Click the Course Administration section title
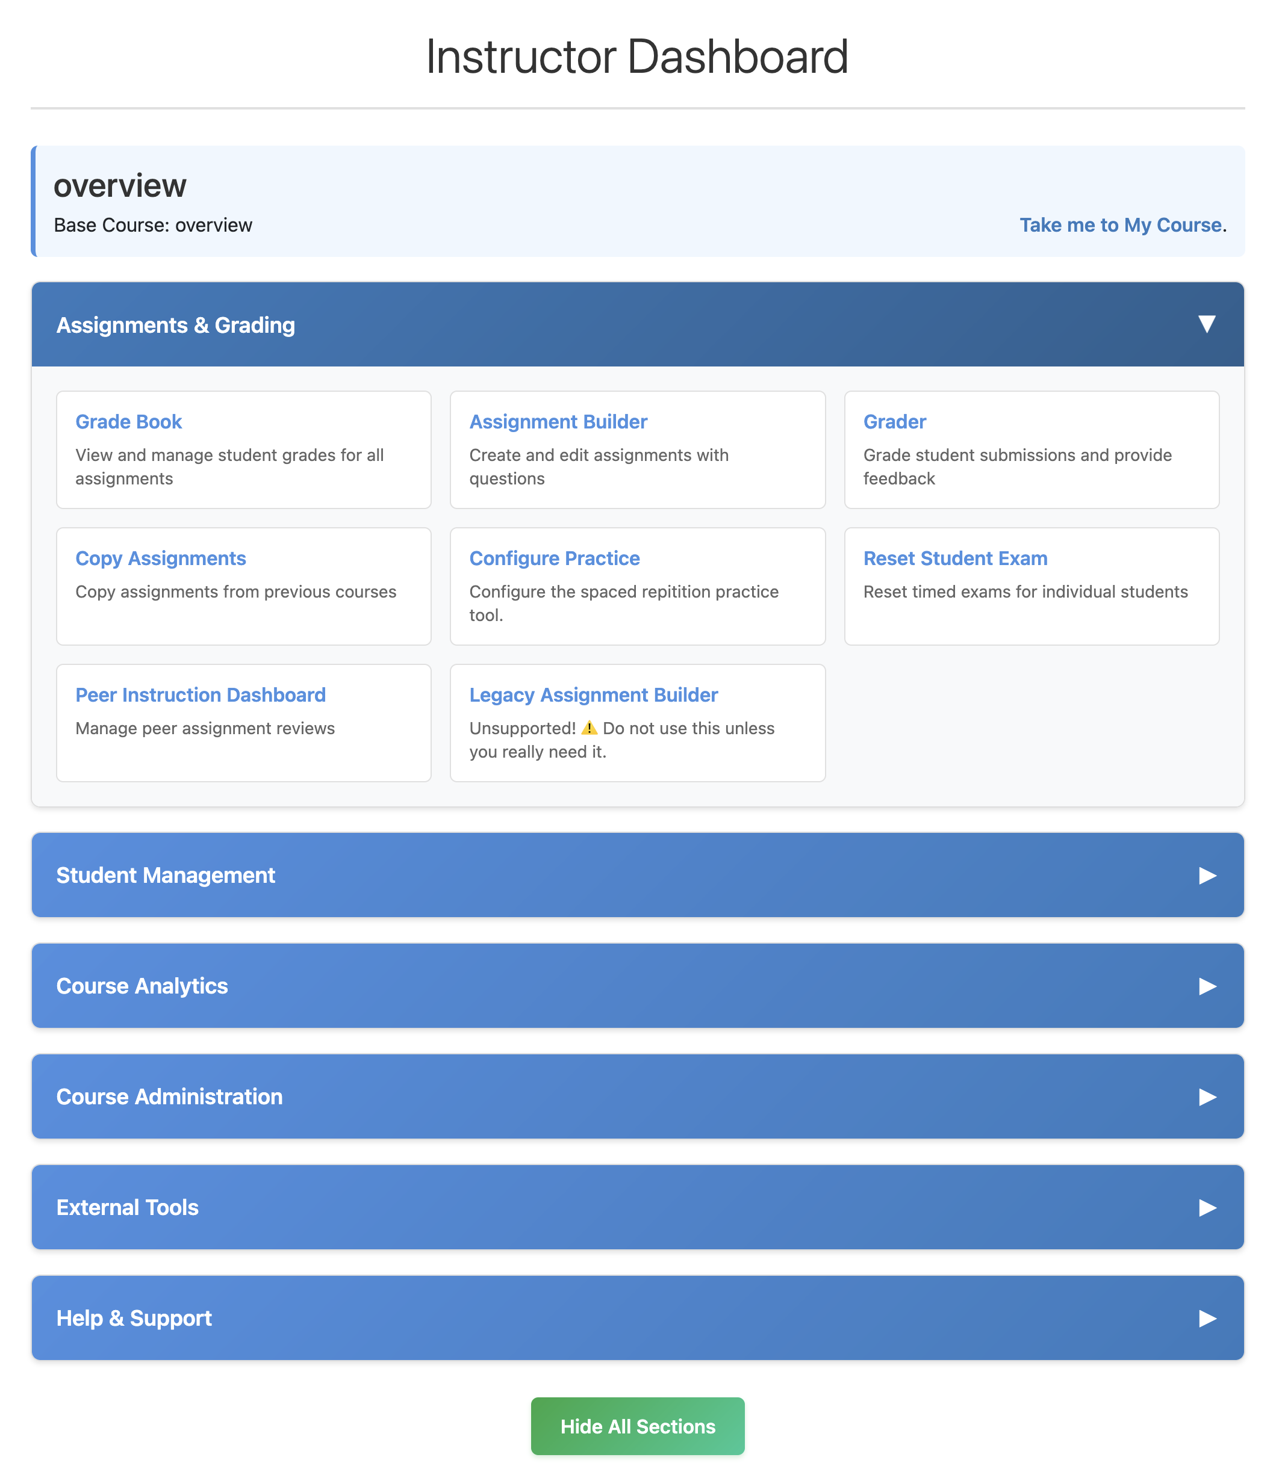Viewport: 1279px width, 1484px height. pyautogui.click(x=169, y=1097)
